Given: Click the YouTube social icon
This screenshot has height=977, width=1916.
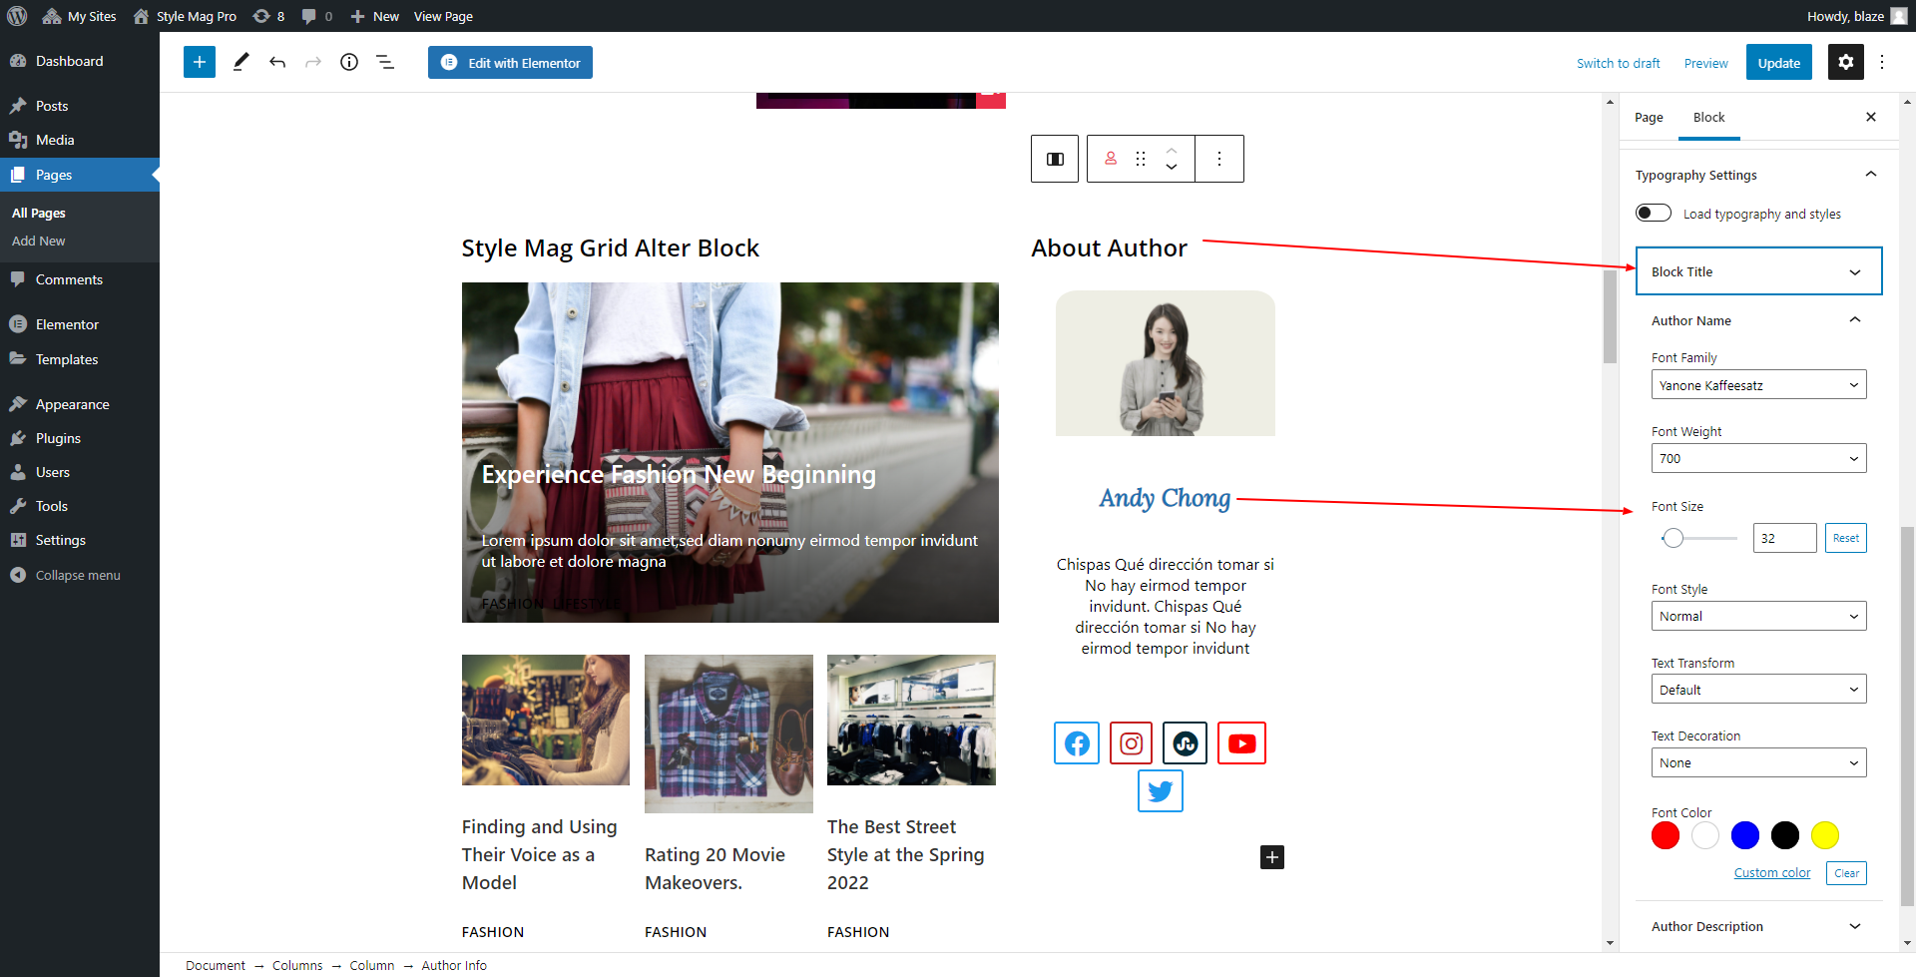Looking at the screenshot, I should [1241, 743].
